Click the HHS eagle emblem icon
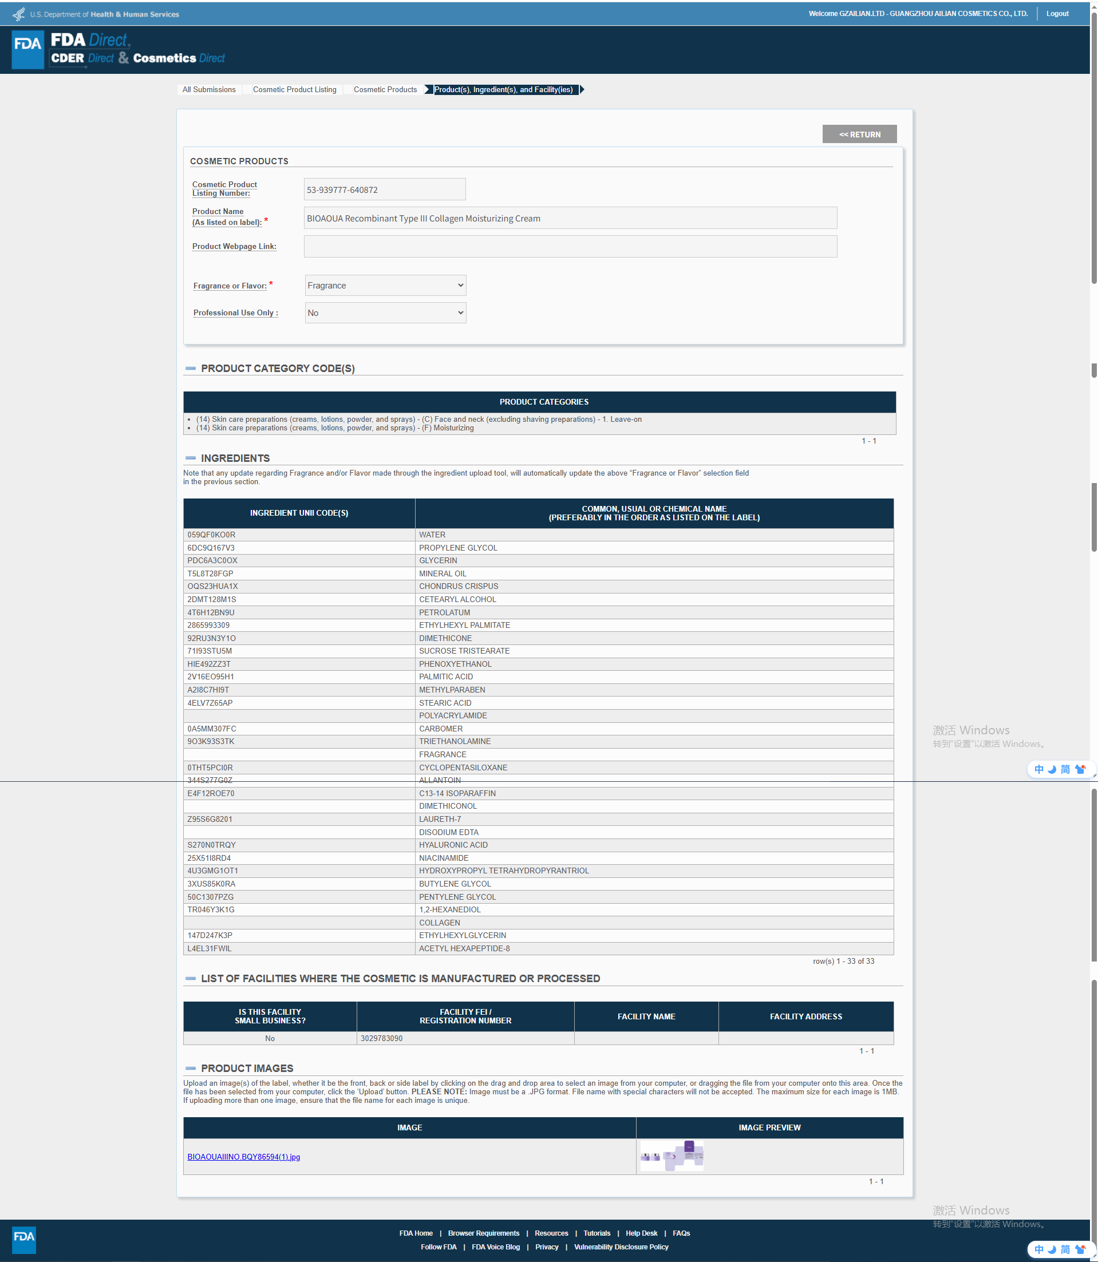This screenshot has height=1262, width=1098. tap(19, 14)
